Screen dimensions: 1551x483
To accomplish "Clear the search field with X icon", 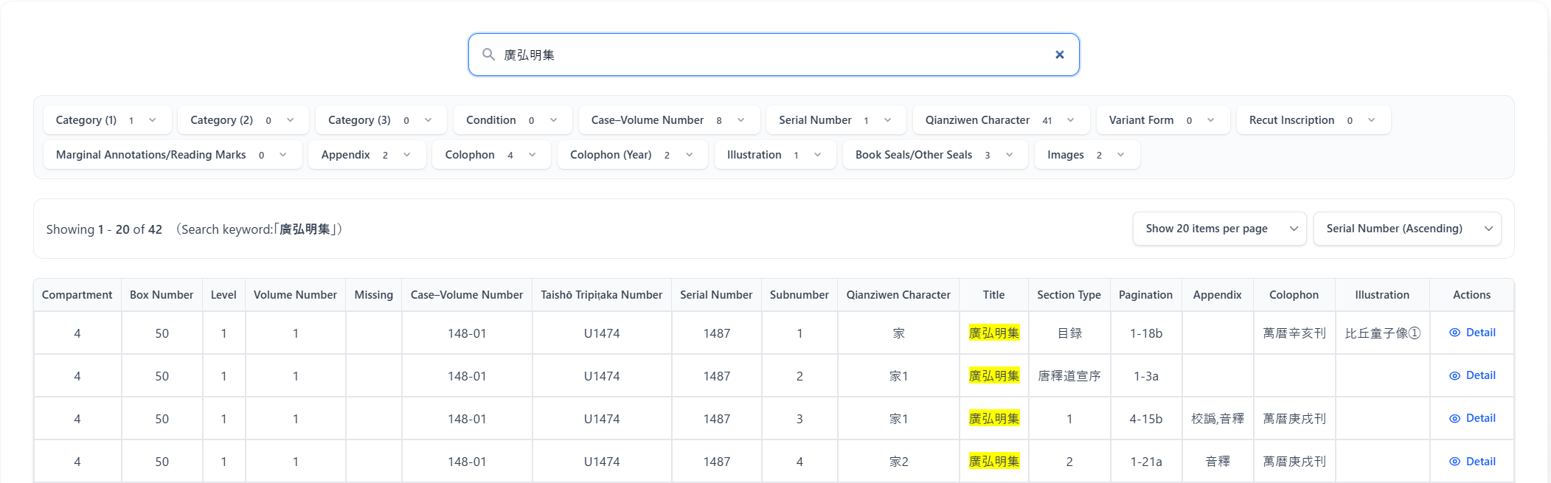I will 1059,55.
